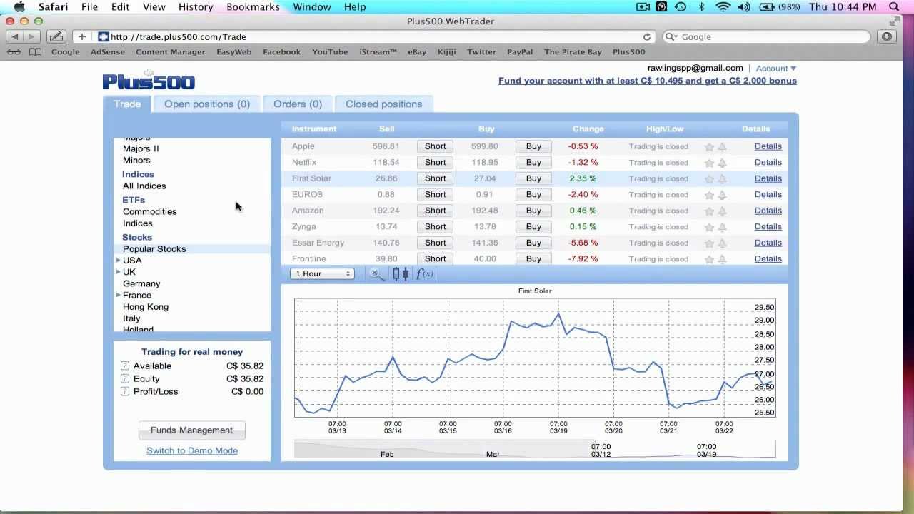Click Short button for Zynga
Viewport: 914px width, 514px height.
[x=435, y=227]
